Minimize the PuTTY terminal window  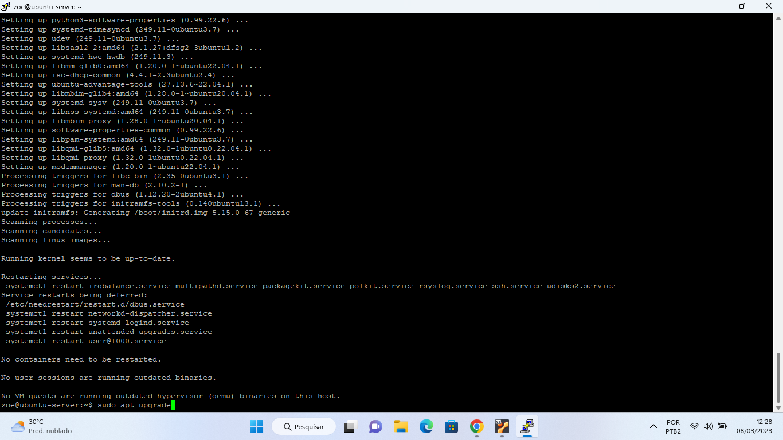[716, 6]
